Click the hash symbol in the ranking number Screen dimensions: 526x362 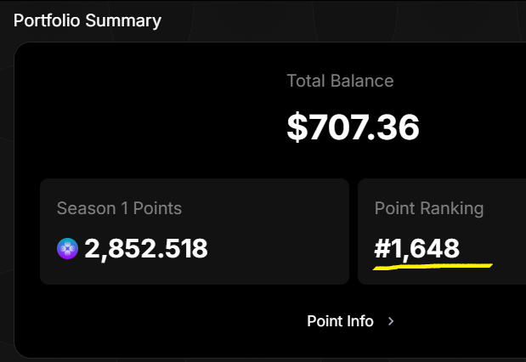pos(382,249)
